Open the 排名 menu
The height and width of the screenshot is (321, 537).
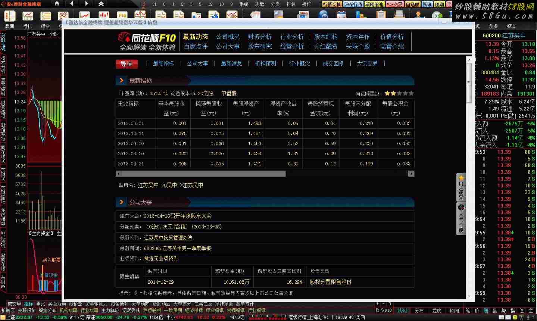(x=291, y=4)
